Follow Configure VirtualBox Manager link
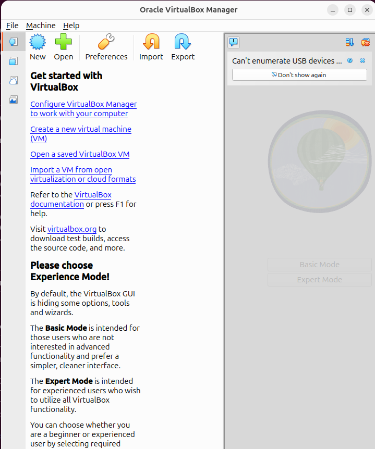The width and height of the screenshot is (375, 449). (83, 109)
